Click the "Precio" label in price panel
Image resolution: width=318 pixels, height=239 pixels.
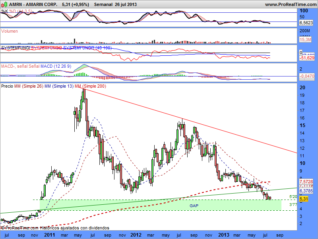[7, 86]
